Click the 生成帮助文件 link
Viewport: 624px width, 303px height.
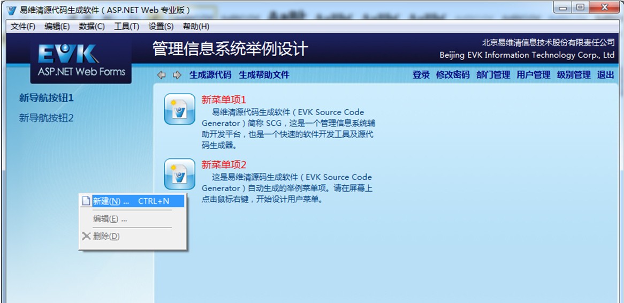[x=264, y=75]
